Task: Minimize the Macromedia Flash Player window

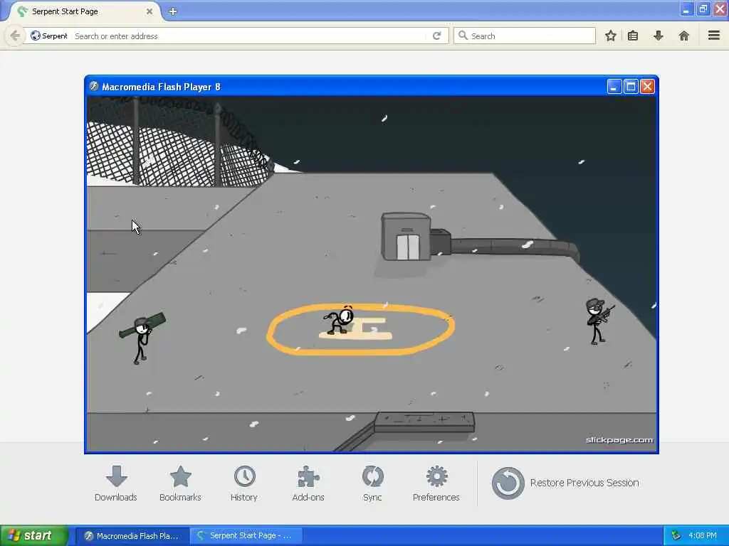Action: point(614,86)
